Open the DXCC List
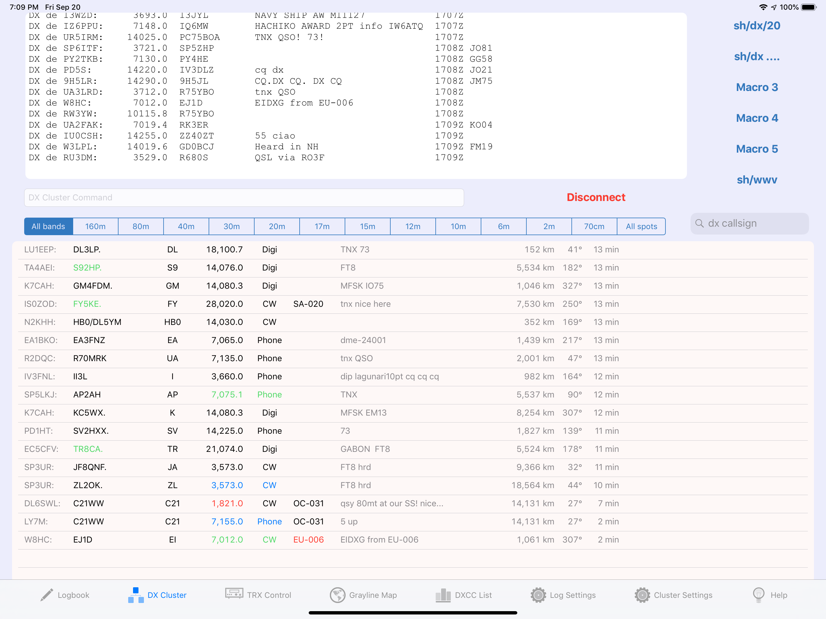This screenshot has width=826, height=619. [443, 595]
